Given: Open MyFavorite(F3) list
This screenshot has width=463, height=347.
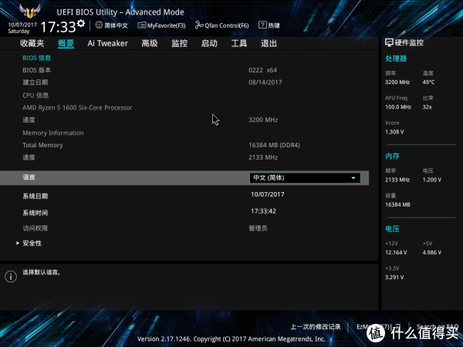Looking at the screenshot, I should tap(161, 25).
